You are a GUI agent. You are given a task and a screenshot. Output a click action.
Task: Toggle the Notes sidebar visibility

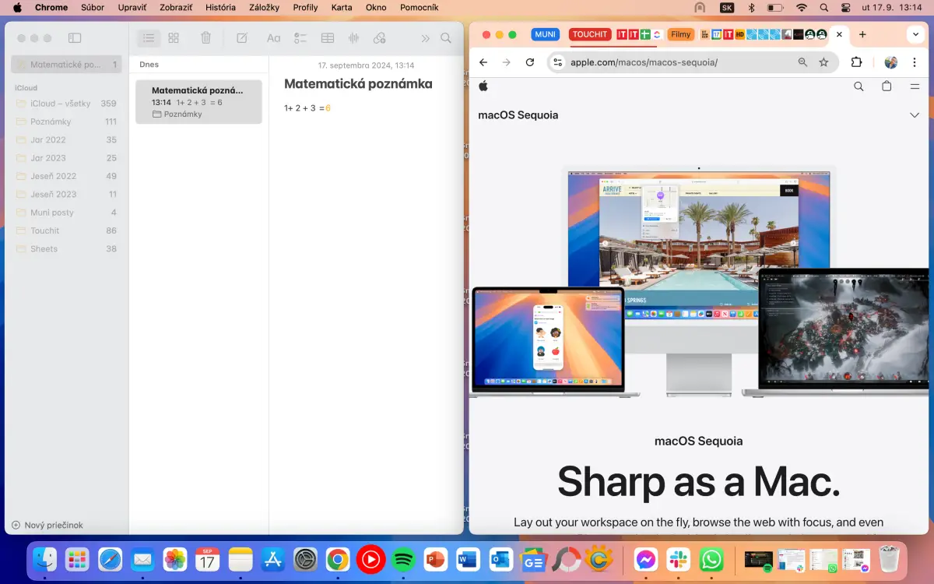pos(75,38)
